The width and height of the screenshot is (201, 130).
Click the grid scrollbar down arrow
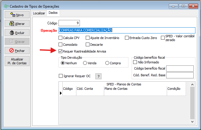(x=193, y=121)
